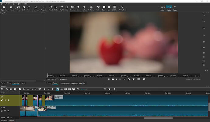
Task: Create a timeline marker
Action: click(x=45, y=89)
